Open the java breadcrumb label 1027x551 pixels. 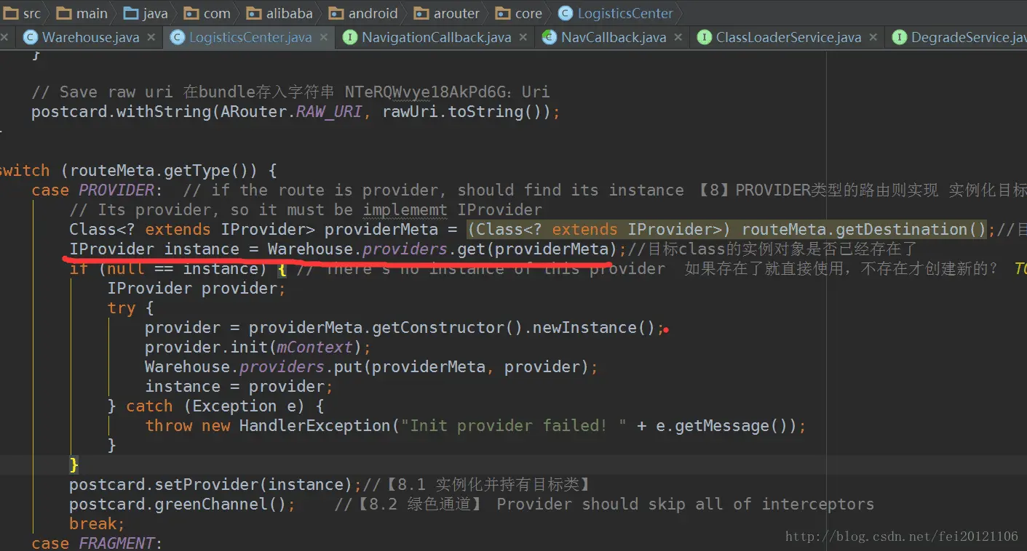click(154, 13)
